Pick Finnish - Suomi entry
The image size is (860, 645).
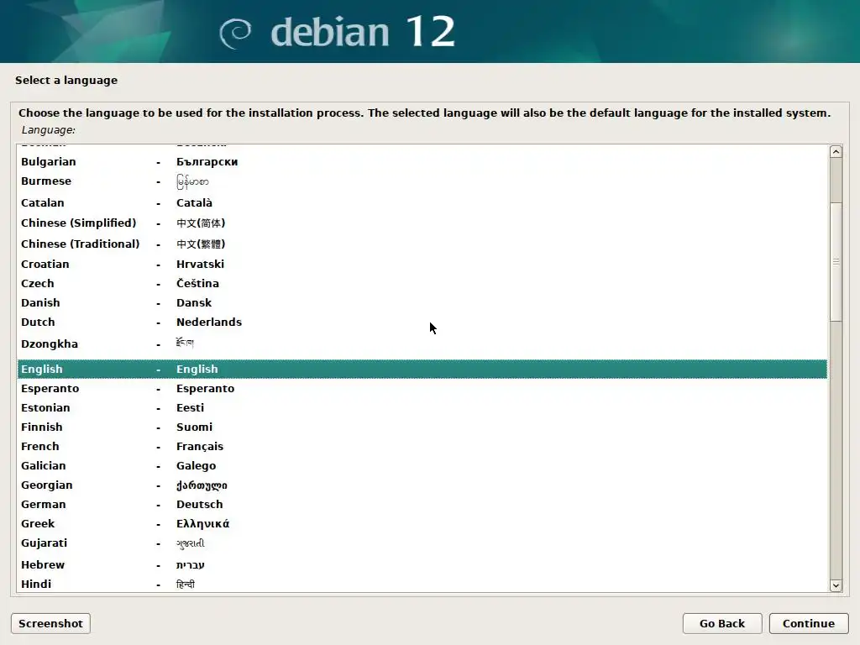tap(422, 427)
